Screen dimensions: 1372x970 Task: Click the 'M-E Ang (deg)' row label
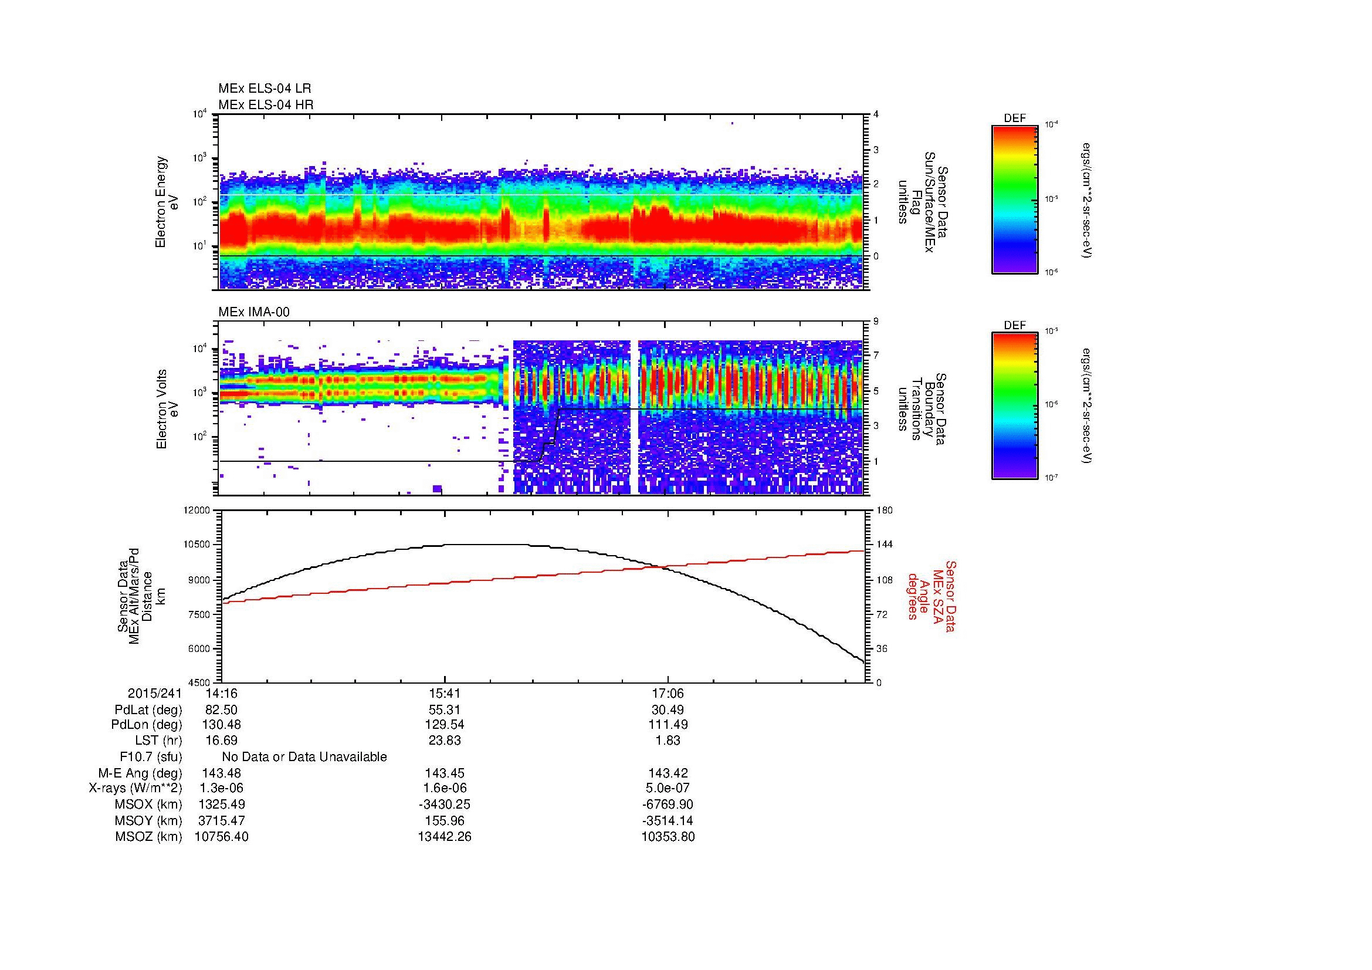click(x=140, y=773)
